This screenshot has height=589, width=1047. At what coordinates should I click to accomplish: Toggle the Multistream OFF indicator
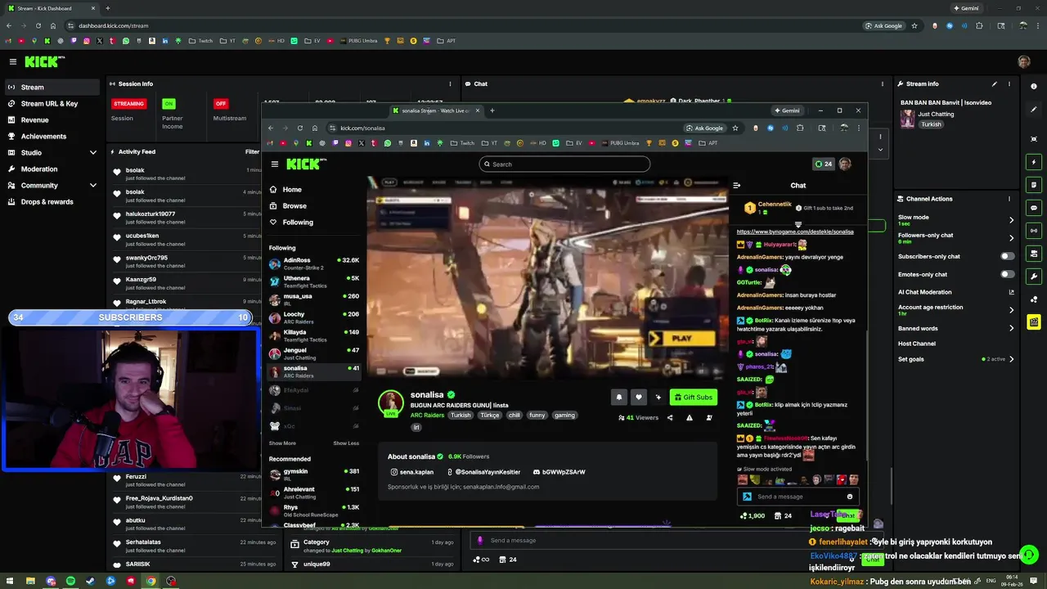[220, 104]
